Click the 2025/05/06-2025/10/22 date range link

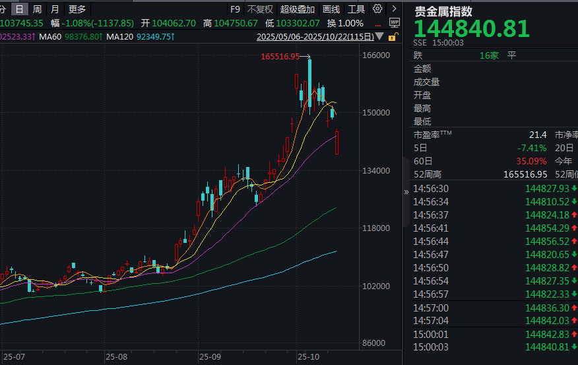[x=315, y=37]
